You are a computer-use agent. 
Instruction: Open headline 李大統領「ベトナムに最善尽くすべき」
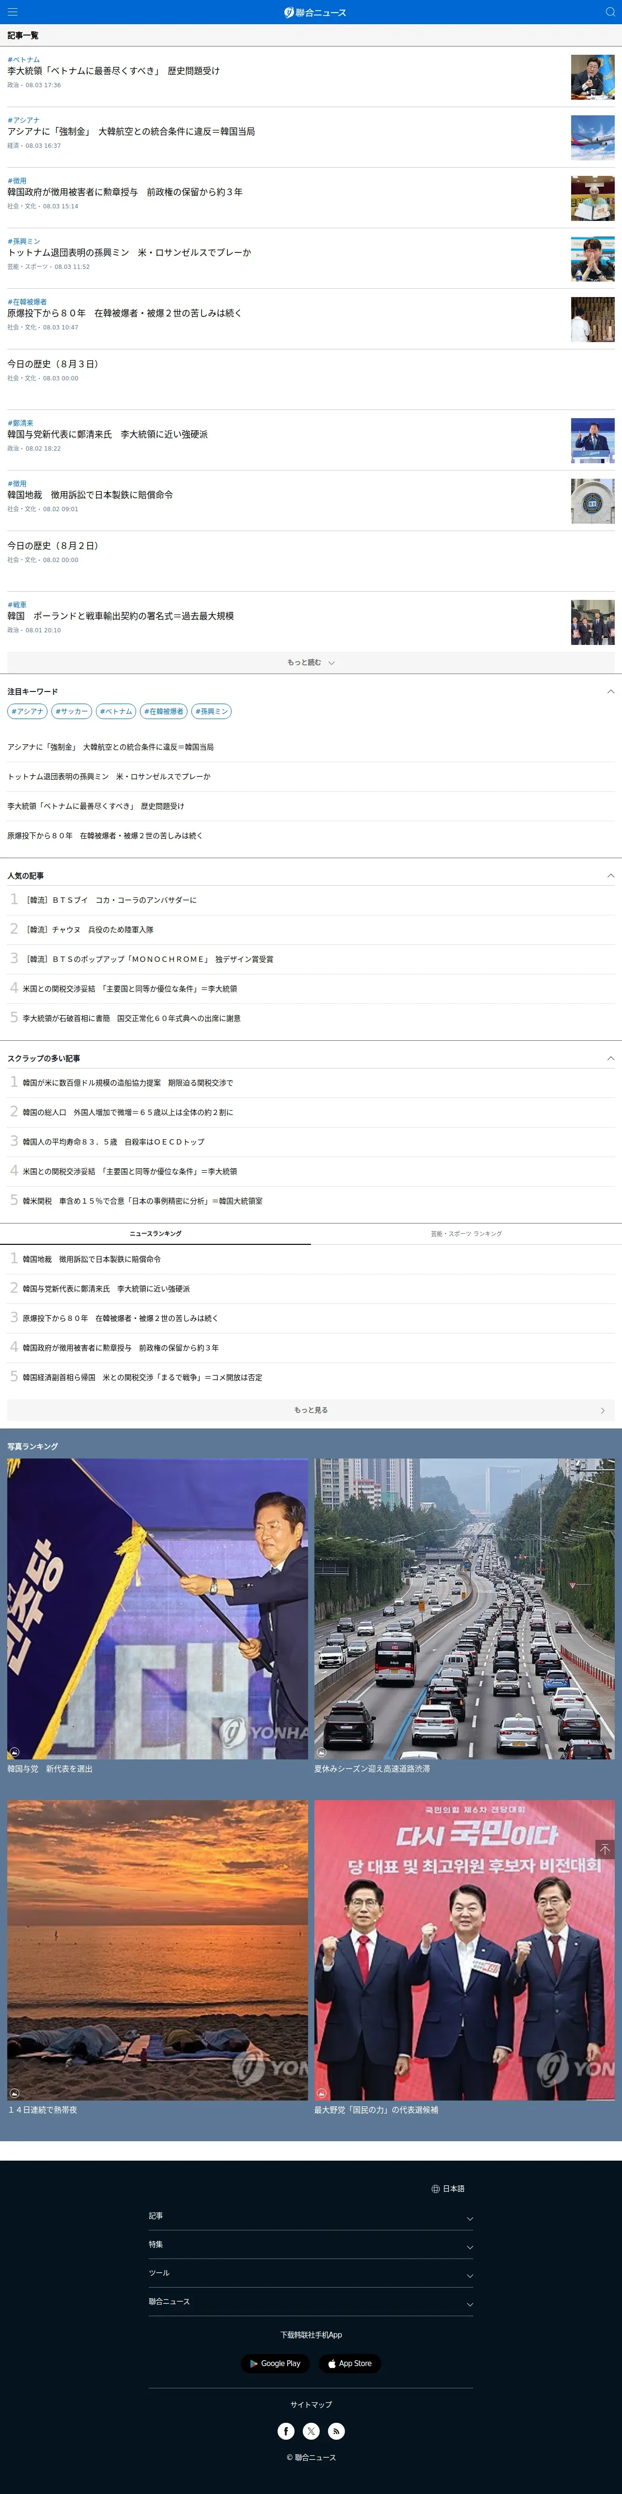point(113,71)
